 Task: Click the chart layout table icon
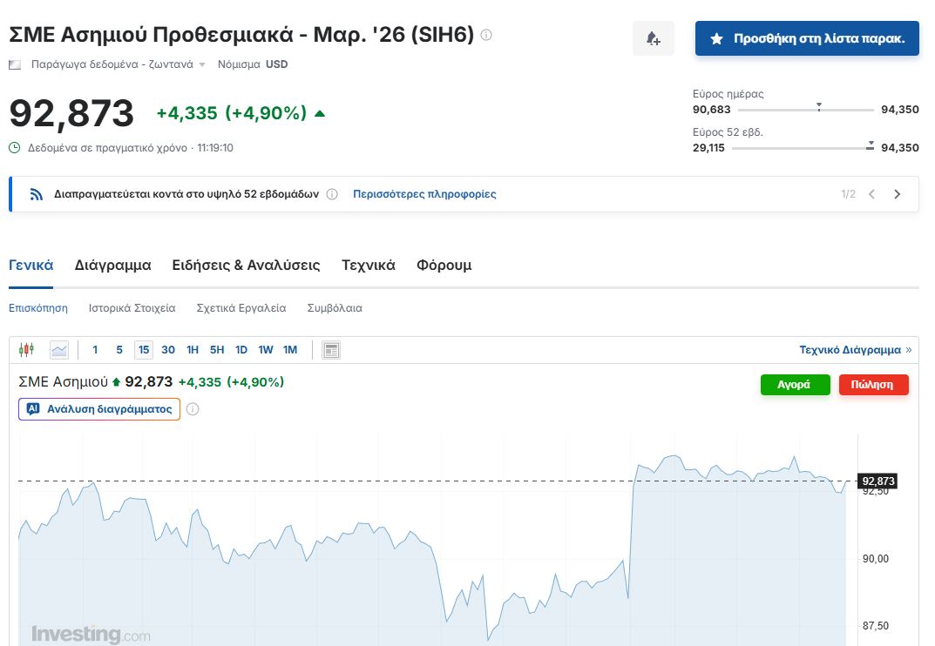coord(331,350)
